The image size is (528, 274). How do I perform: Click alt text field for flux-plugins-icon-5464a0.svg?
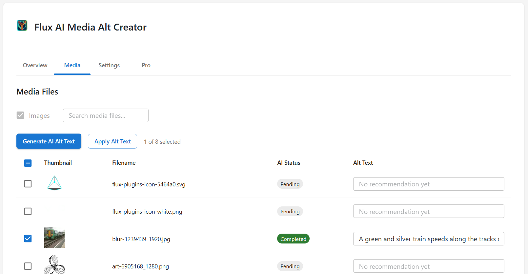[x=428, y=184]
